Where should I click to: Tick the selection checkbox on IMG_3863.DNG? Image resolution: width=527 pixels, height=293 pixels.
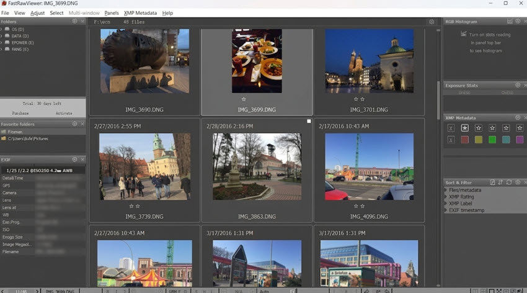[x=309, y=121]
